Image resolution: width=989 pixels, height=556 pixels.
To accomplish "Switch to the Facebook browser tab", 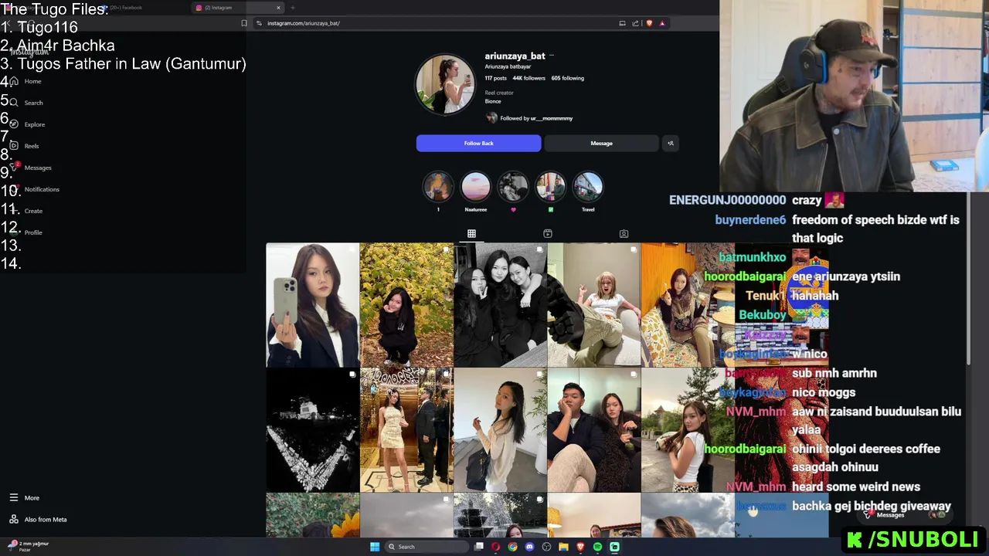I will click(x=143, y=8).
